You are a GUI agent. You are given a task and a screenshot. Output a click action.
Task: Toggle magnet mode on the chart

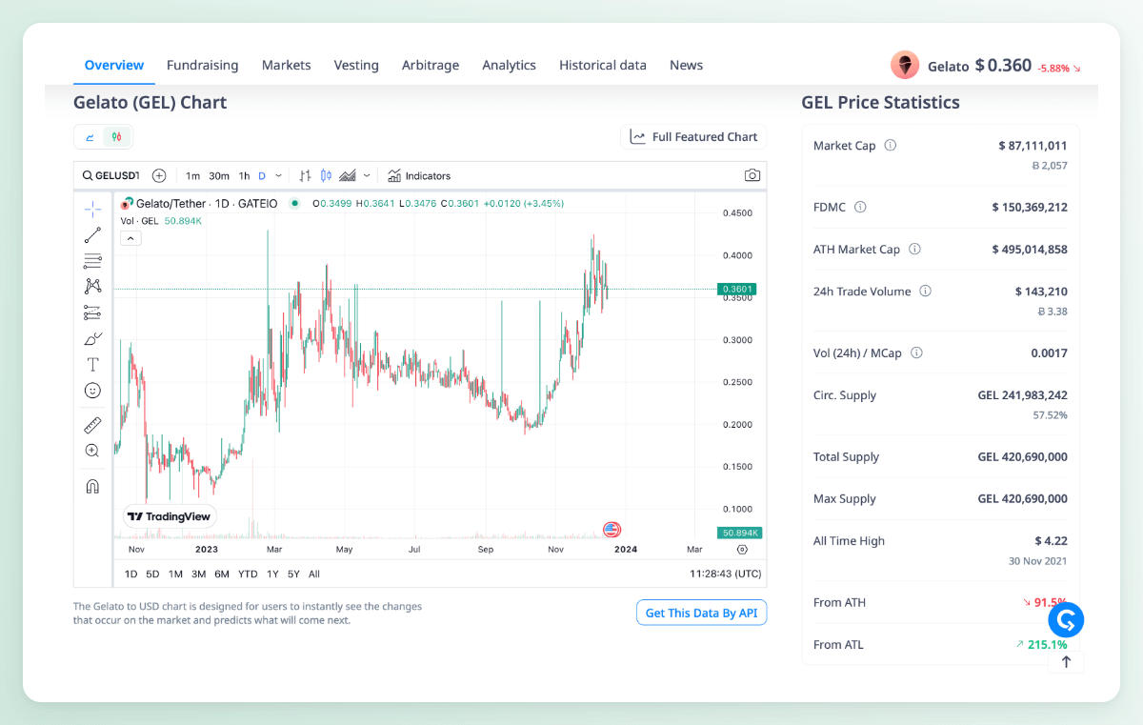[x=92, y=486]
